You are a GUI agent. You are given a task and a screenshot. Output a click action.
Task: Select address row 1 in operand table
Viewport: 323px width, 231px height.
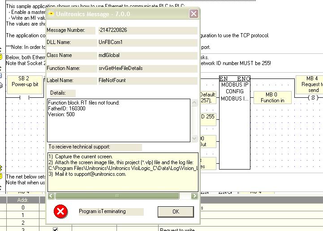click(x=23, y=215)
